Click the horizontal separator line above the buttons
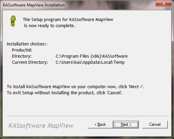 click(x=87, y=116)
